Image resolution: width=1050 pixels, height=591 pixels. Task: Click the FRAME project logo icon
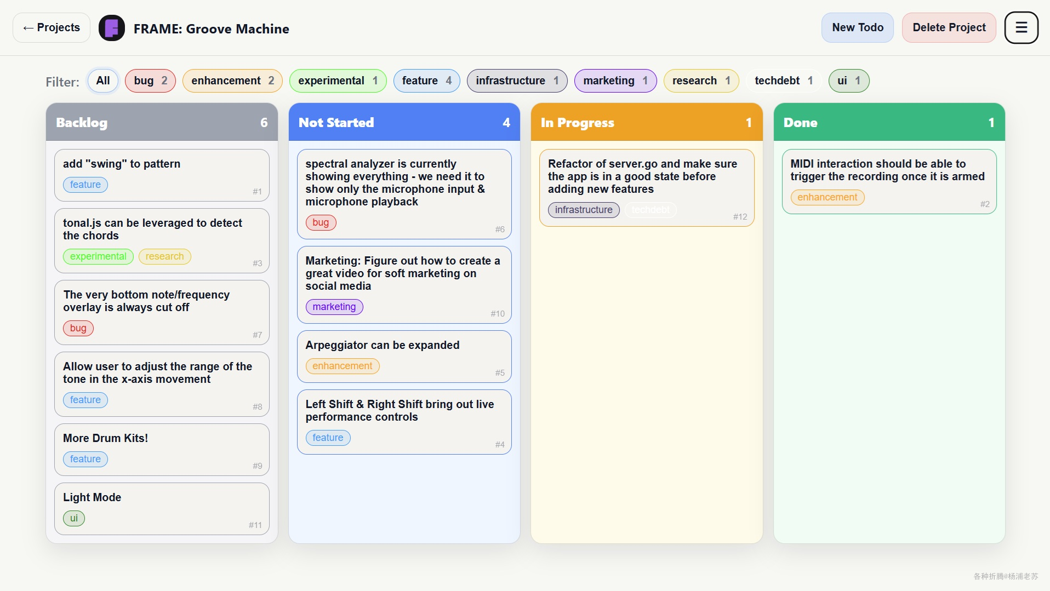112,28
